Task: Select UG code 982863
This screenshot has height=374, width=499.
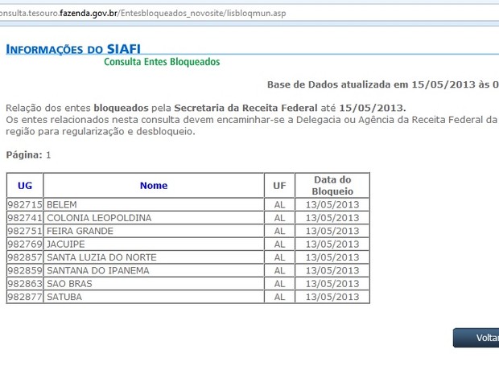Action: tap(25, 283)
